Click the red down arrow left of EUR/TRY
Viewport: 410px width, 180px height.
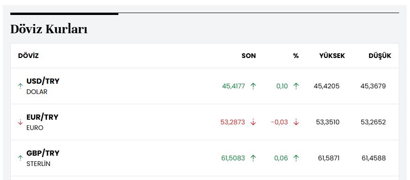[x=20, y=122]
